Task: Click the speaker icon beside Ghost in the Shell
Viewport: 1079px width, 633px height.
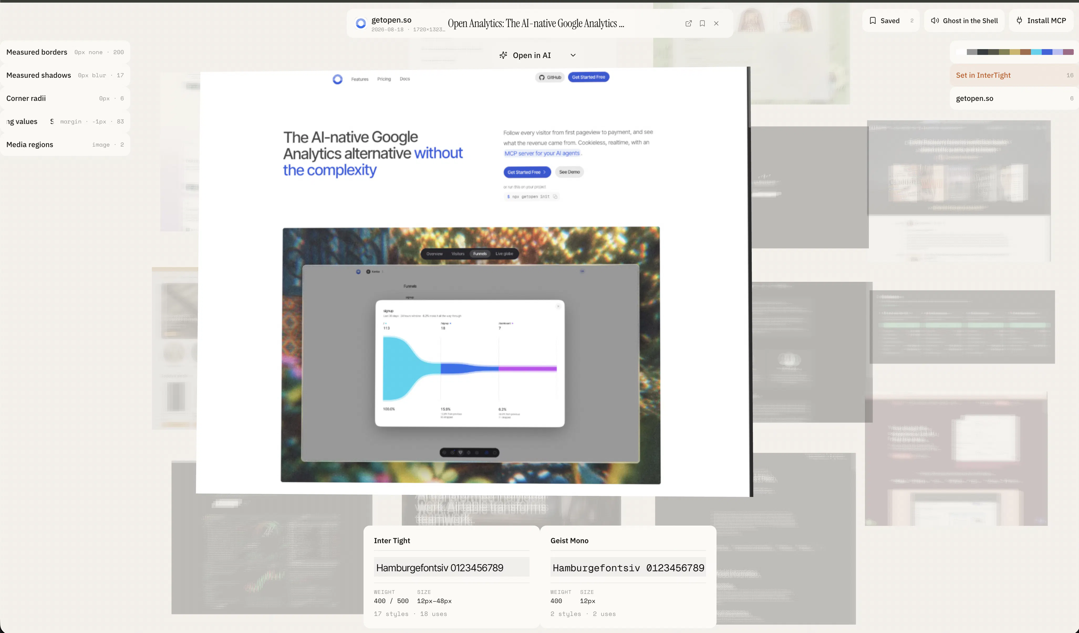Action: coord(935,20)
